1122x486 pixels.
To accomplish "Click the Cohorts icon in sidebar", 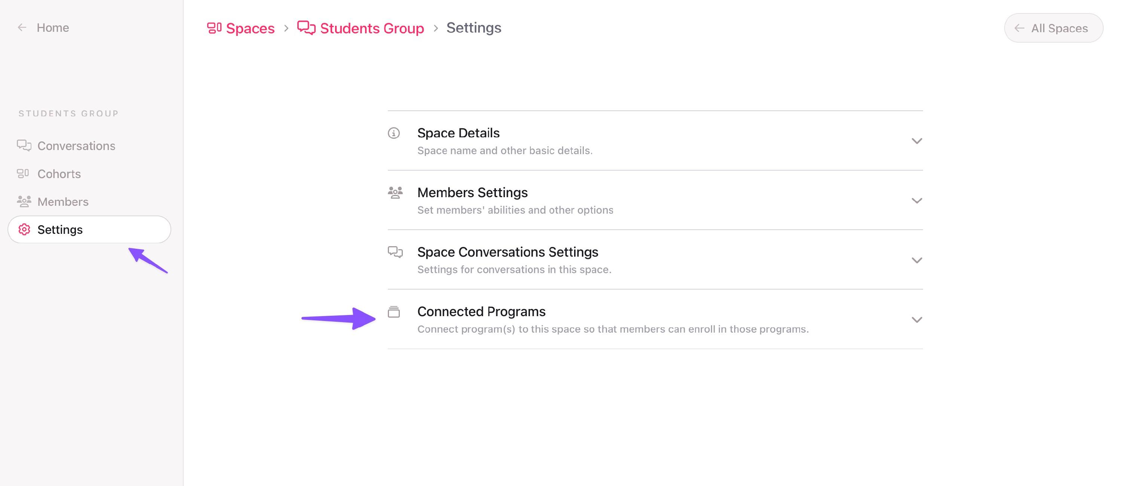I will coord(24,173).
